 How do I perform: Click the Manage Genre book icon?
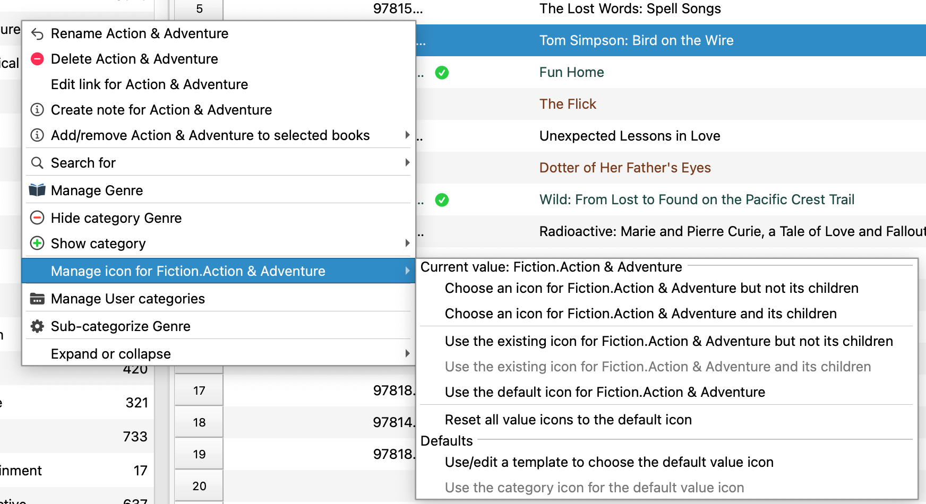click(37, 190)
